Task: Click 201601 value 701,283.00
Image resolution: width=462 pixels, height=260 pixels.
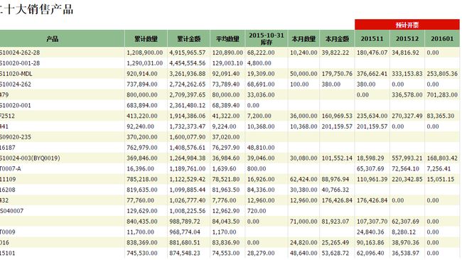Action: (x=442, y=94)
